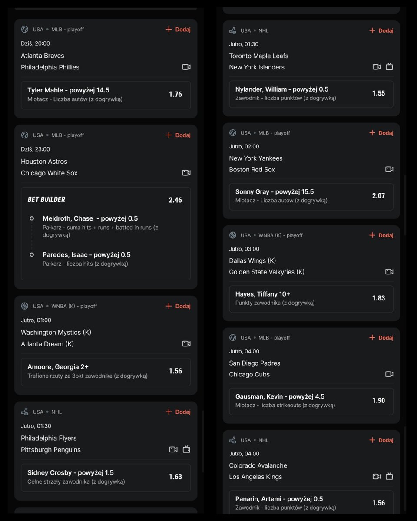Select Hayes, Tiffany 10+ odds 1.83
The width and height of the screenshot is (417, 521).
point(311,299)
